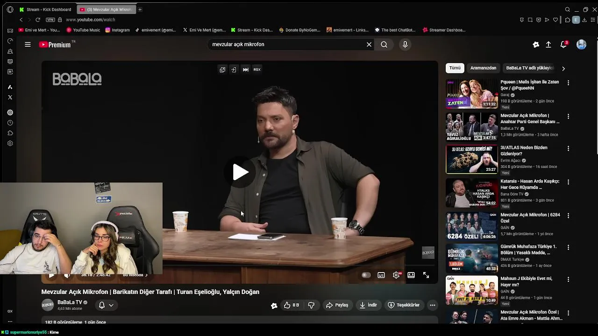Clear the search box text
The width and height of the screenshot is (598, 336).
pos(369,44)
